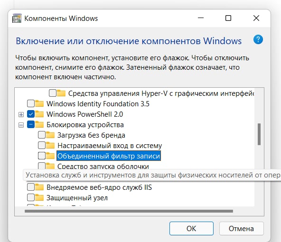Enable Объединенный фильтр записи checkbox
Viewport: 281px width, 242px height.
point(42,156)
